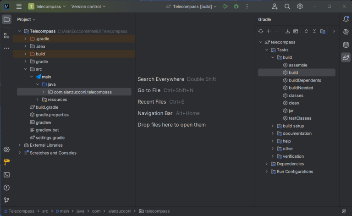
Task: Collapse the src folder
Action: (x=25, y=69)
